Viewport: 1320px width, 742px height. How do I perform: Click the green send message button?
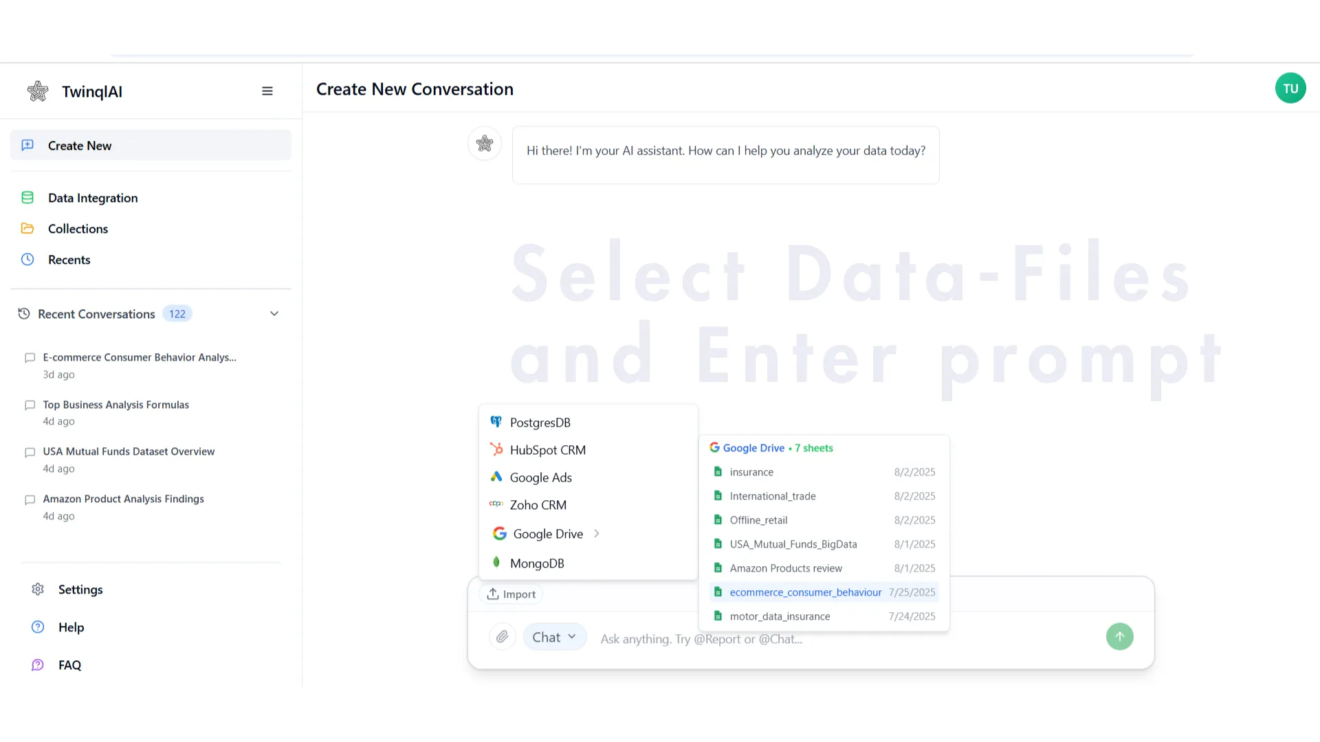[1119, 636]
